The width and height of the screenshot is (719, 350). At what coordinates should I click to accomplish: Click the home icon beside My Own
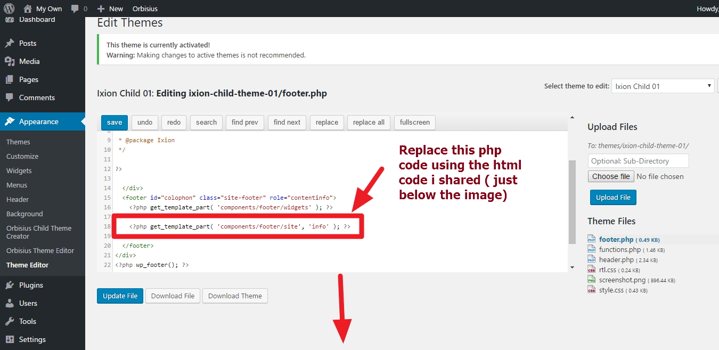point(28,9)
